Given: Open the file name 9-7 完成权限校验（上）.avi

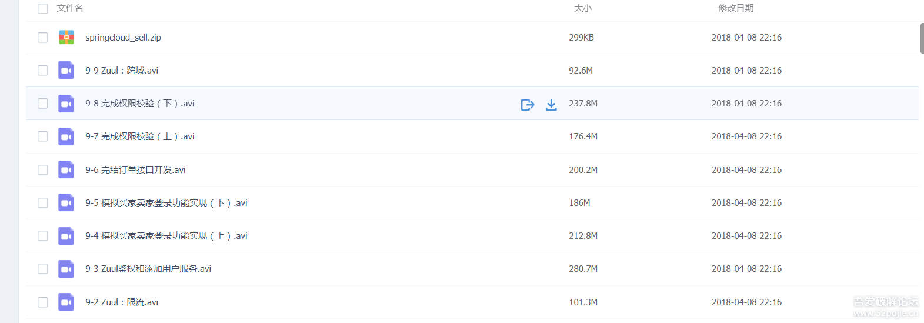Looking at the screenshot, I should (140, 136).
